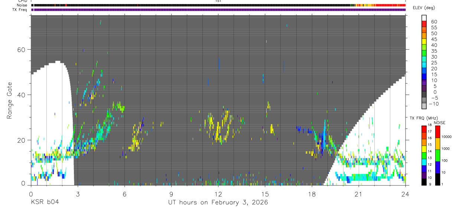The height and width of the screenshot is (210, 456).
Task: Click the '10000' label on the NOISE scale
Action: (447, 137)
